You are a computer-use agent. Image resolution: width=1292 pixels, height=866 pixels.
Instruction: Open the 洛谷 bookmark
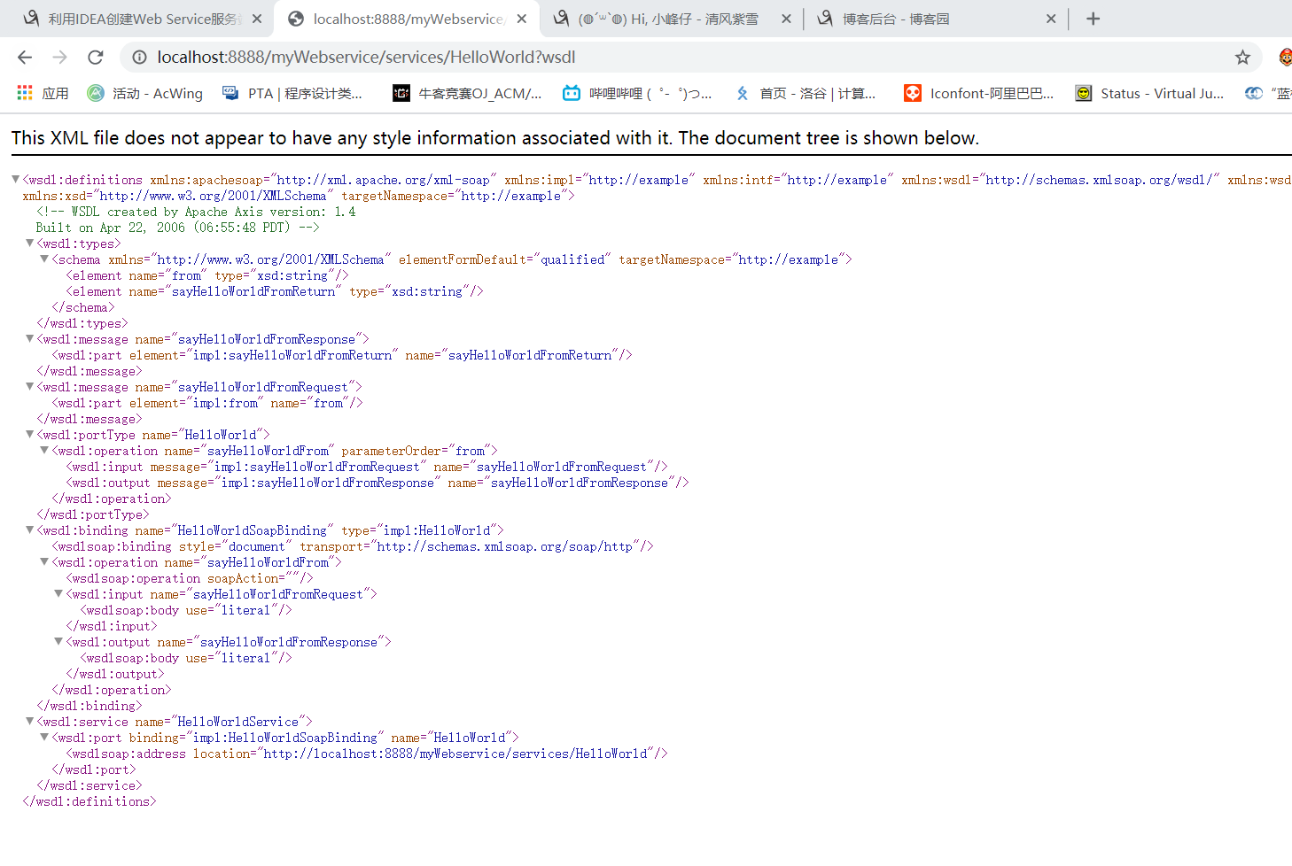tap(805, 93)
